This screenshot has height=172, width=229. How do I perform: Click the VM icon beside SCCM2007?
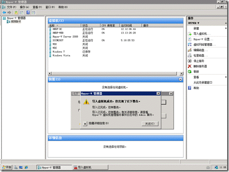tap(50, 40)
